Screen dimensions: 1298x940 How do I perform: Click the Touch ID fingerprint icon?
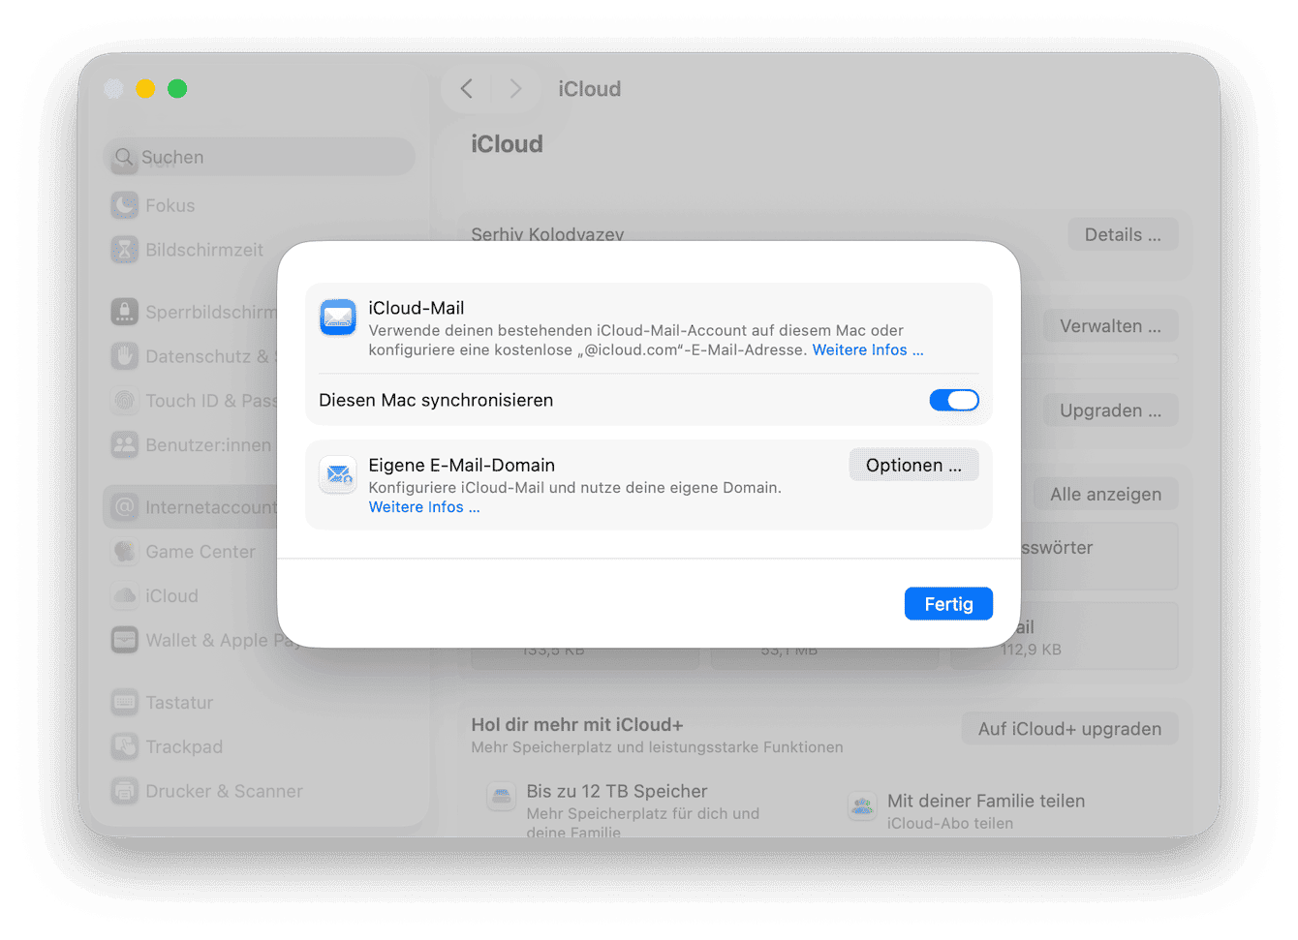(x=125, y=401)
